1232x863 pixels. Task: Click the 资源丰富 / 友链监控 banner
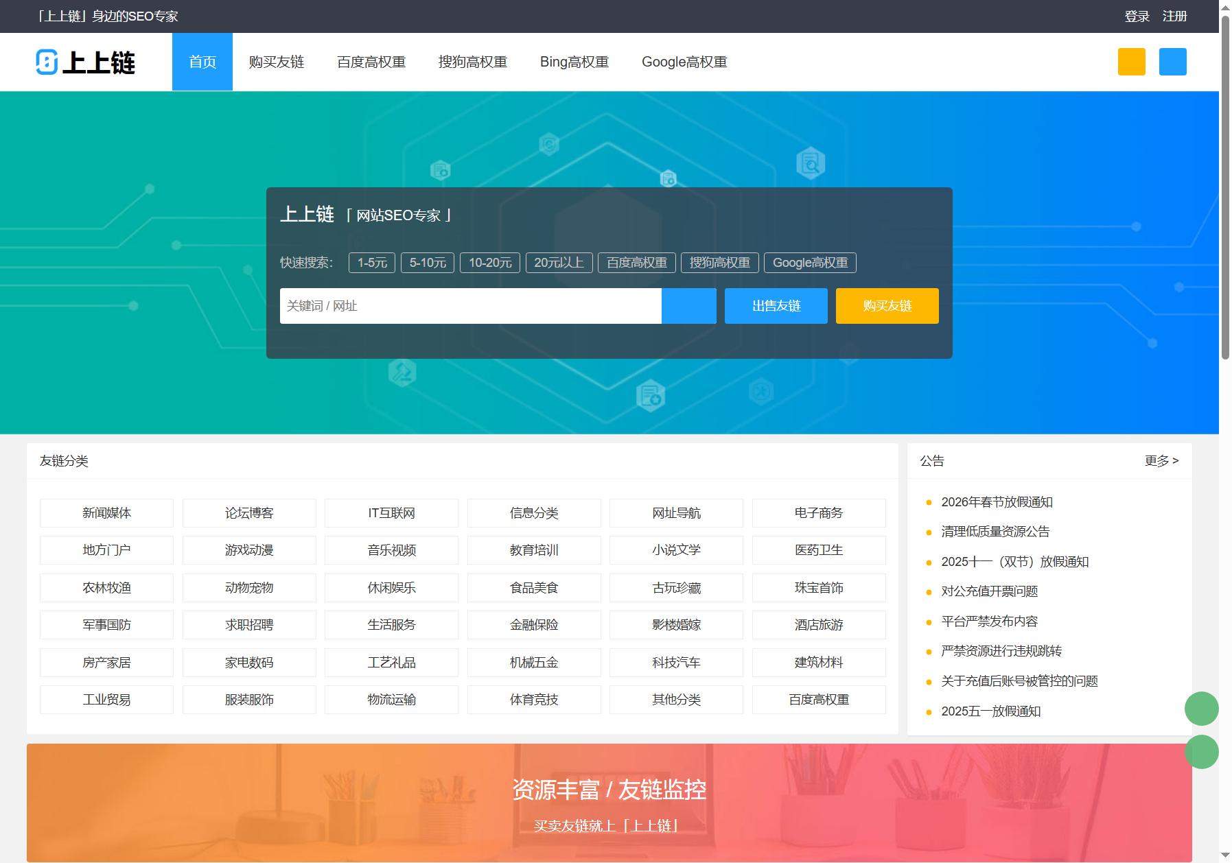tap(609, 803)
